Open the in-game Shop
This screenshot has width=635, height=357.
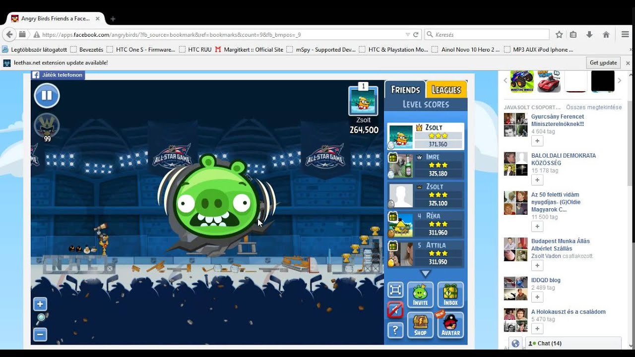pos(420,325)
